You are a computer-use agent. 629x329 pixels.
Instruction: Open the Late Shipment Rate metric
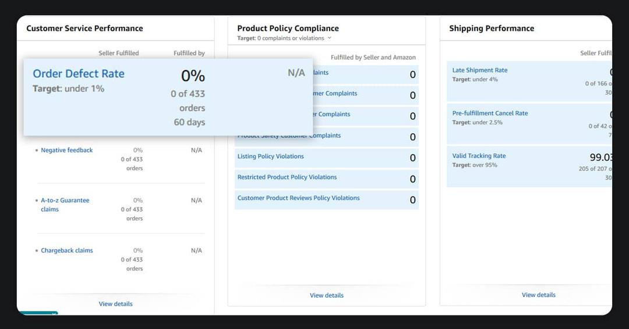coord(479,70)
